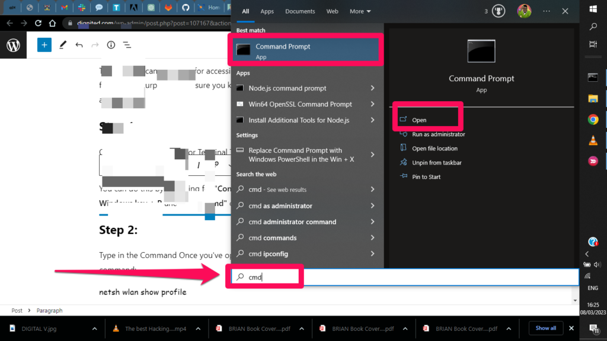Open the Microsoft Rewards medal icon
This screenshot has width=607, height=341.
(498, 11)
